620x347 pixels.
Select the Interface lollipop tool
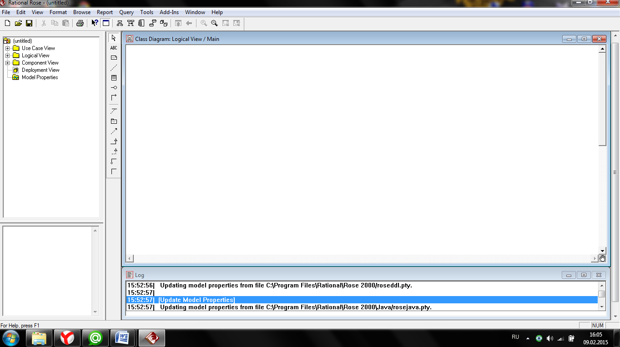[x=114, y=87]
